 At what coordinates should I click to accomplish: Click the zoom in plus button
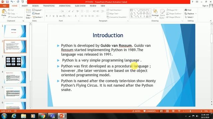201,111
